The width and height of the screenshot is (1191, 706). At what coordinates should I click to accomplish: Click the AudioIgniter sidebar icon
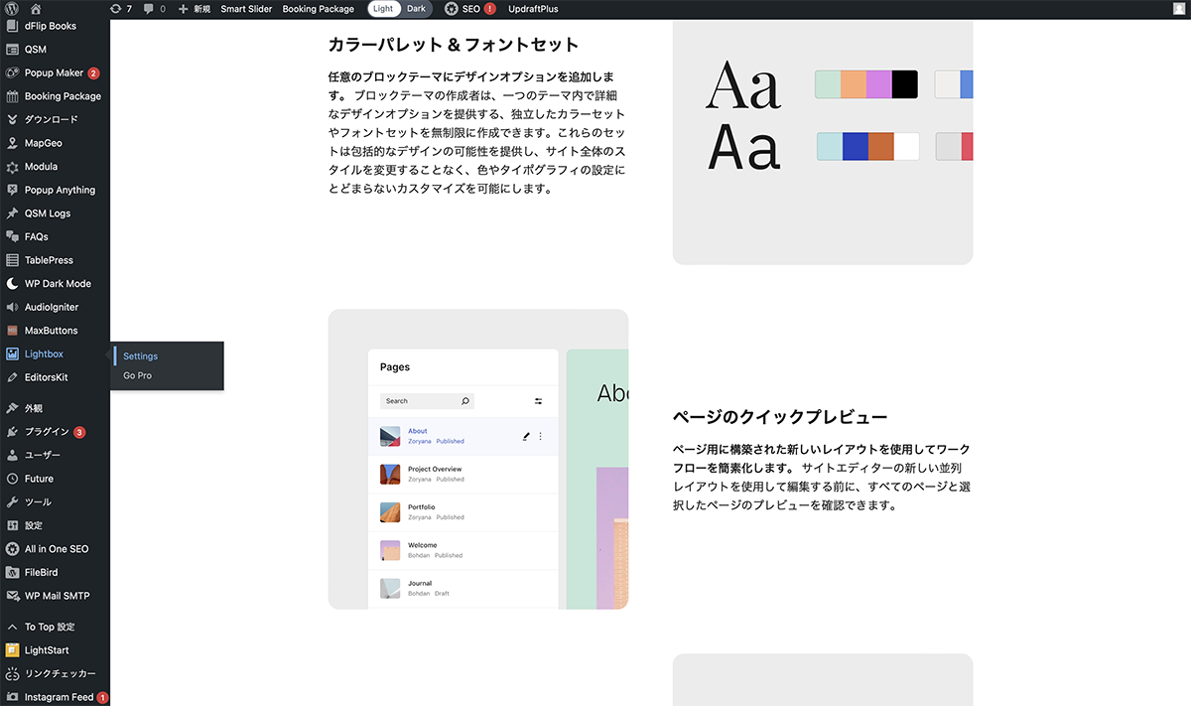click(14, 306)
